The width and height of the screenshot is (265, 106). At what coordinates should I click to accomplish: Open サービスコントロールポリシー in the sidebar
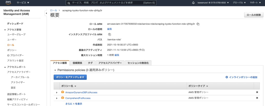click(x=24, y=104)
